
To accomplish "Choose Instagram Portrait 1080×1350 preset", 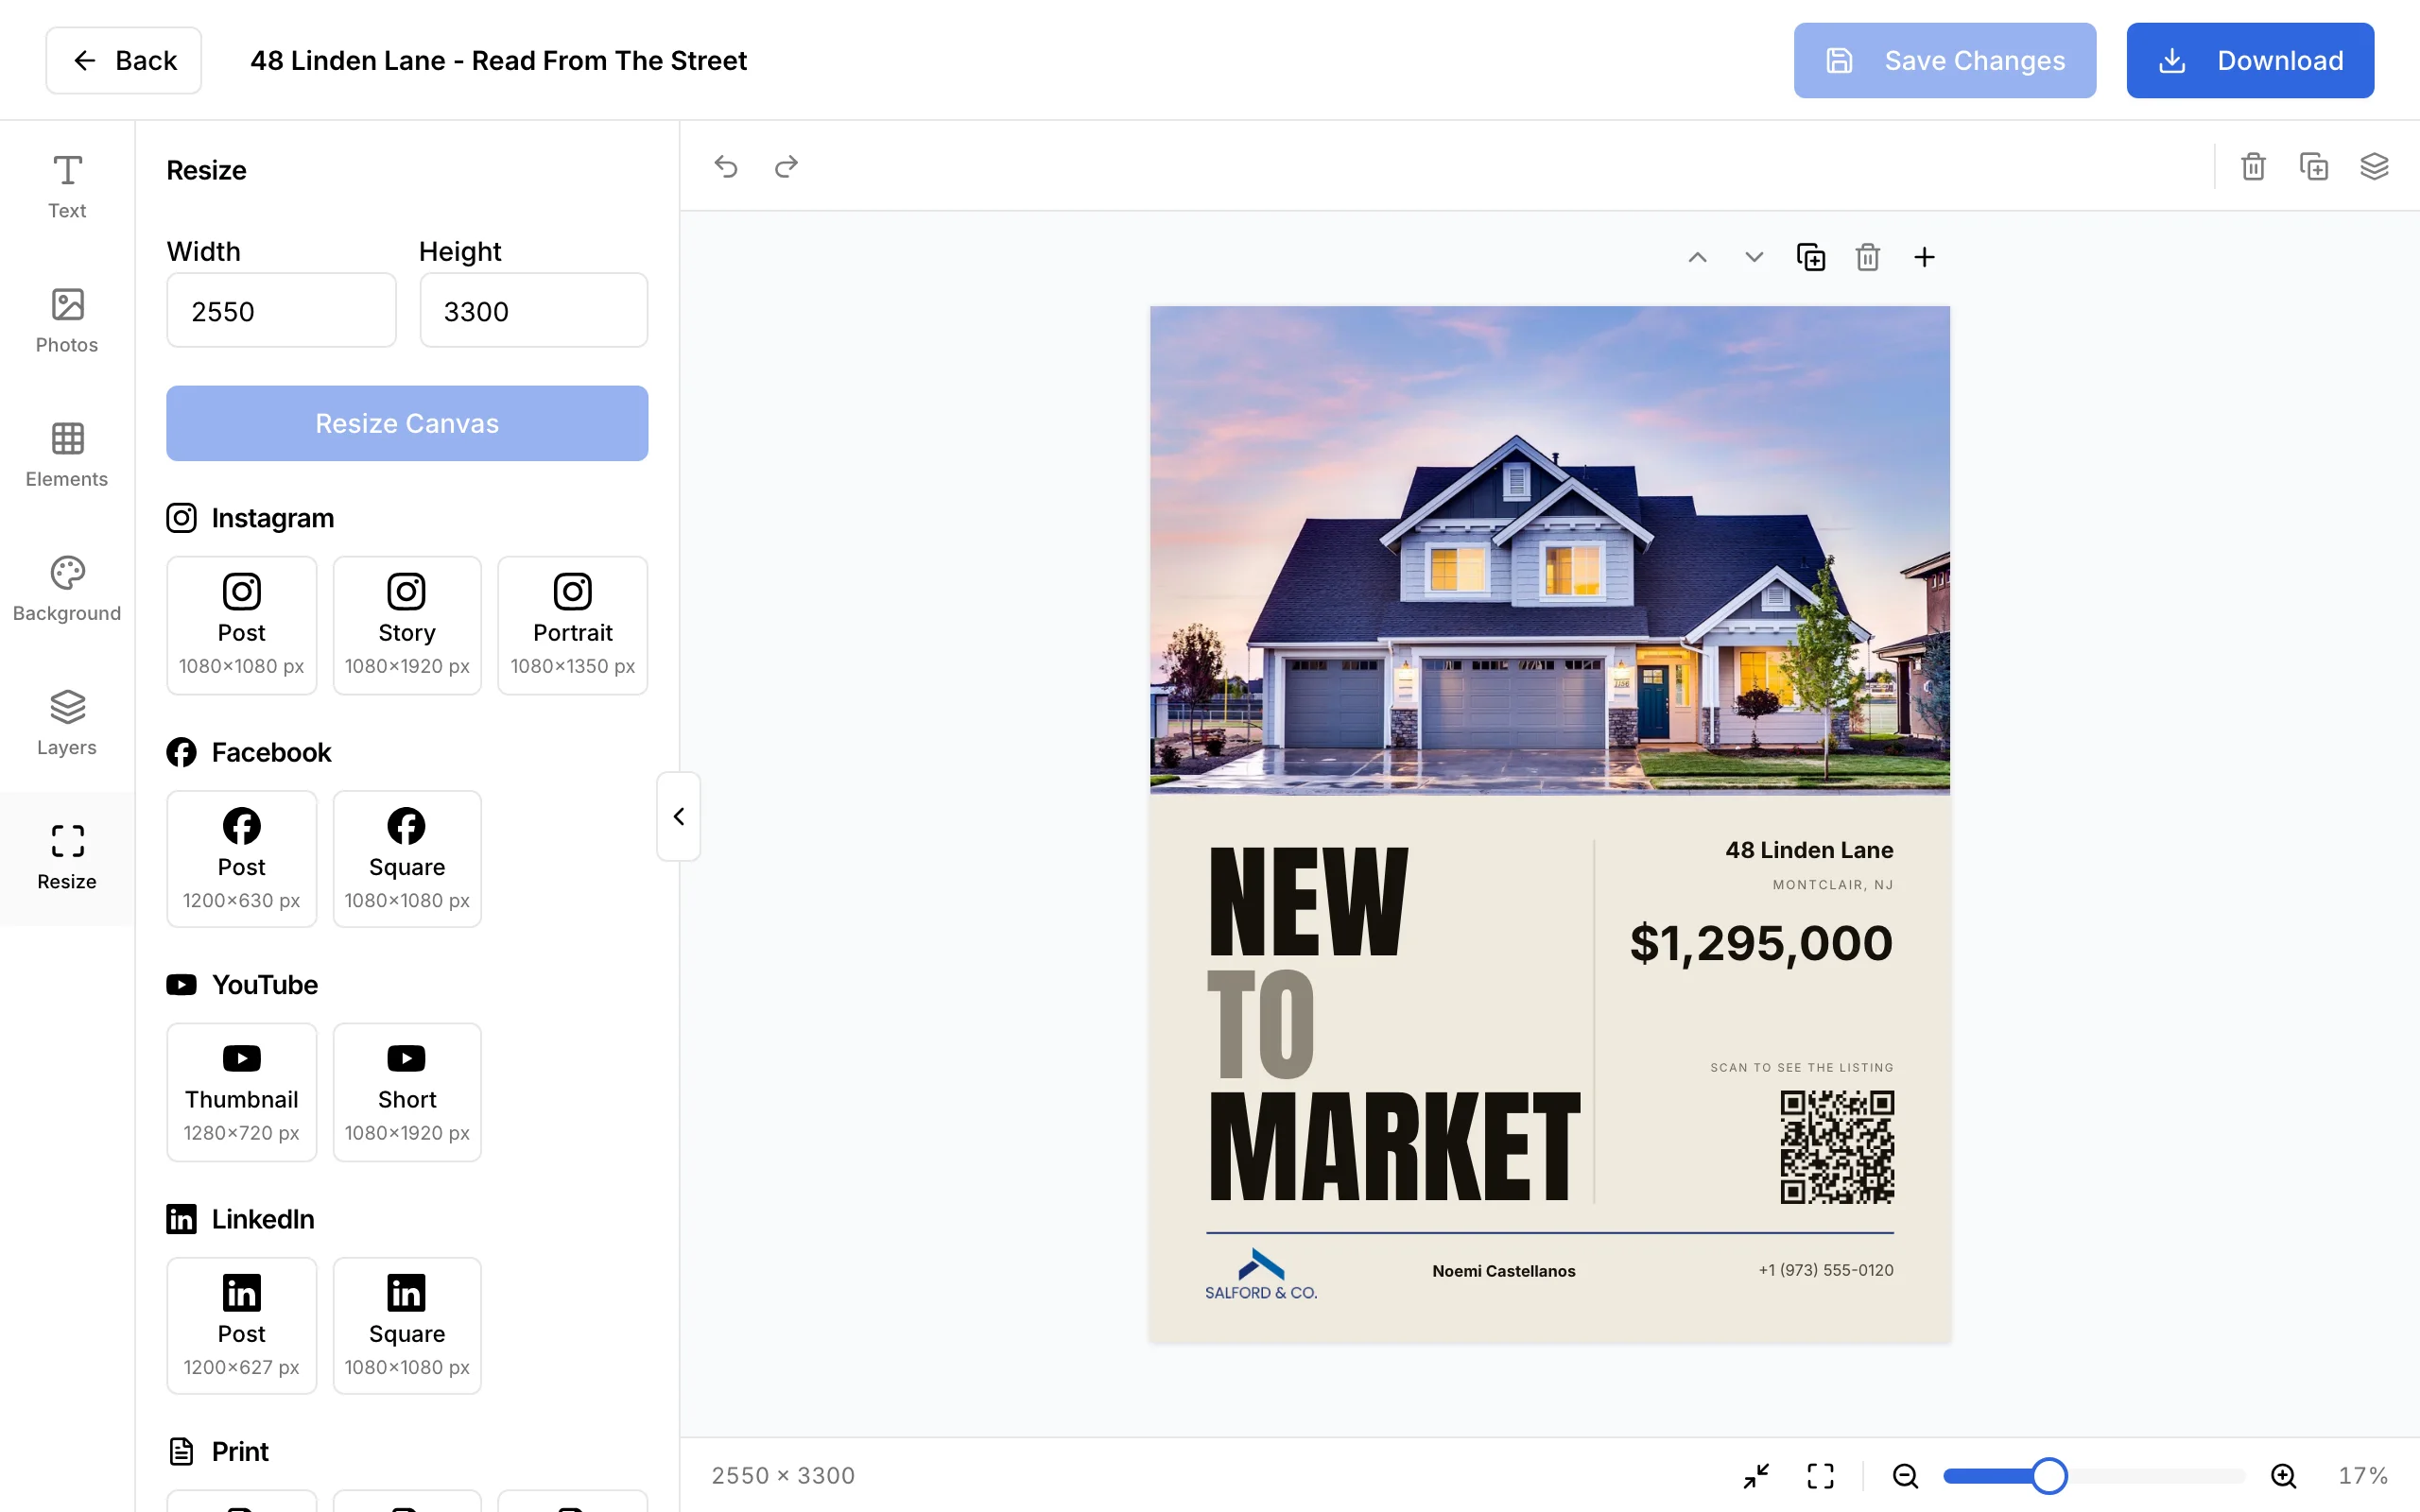I will click(573, 625).
